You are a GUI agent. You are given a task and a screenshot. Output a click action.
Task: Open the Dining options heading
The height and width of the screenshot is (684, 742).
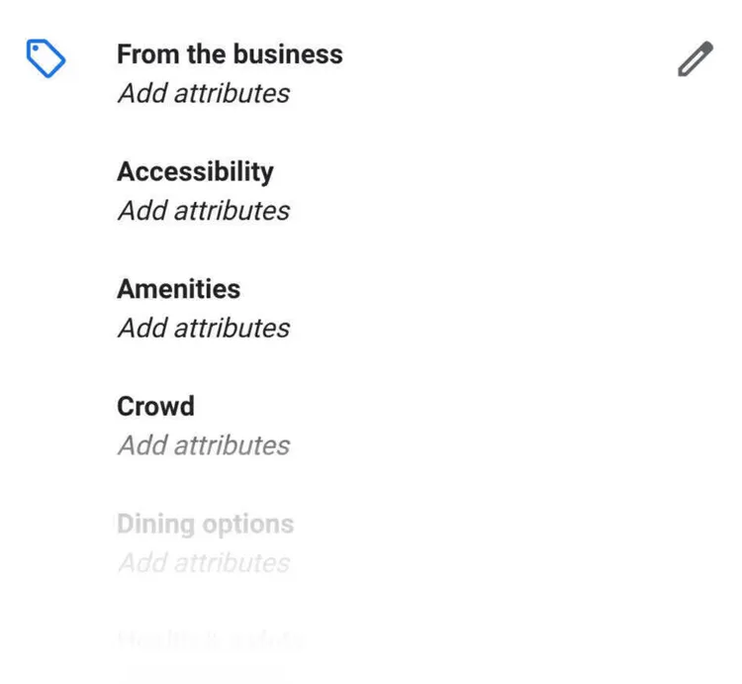pyautogui.click(x=206, y=525)
